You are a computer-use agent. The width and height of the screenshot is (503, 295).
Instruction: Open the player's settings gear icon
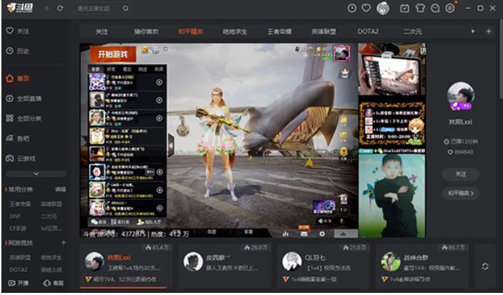[322, 234]
